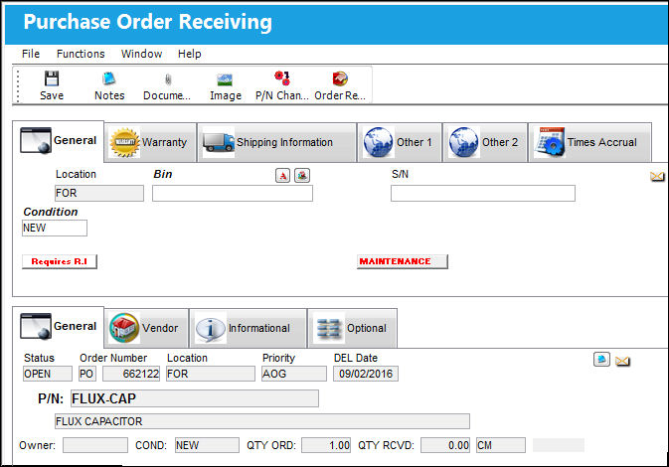Viewport: 669px width, 467px height.
Task: Open the File menu
Action: [x=31, y=54]
